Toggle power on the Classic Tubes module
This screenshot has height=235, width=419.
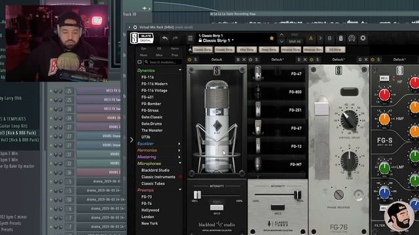coord(251,59)
